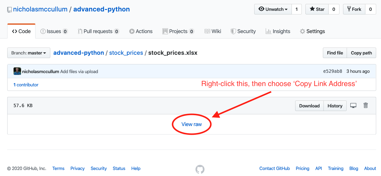This screenshot has width=381, height=176.
Task: Open nicholasmccullum owner link in header
Action: [40, 9]
